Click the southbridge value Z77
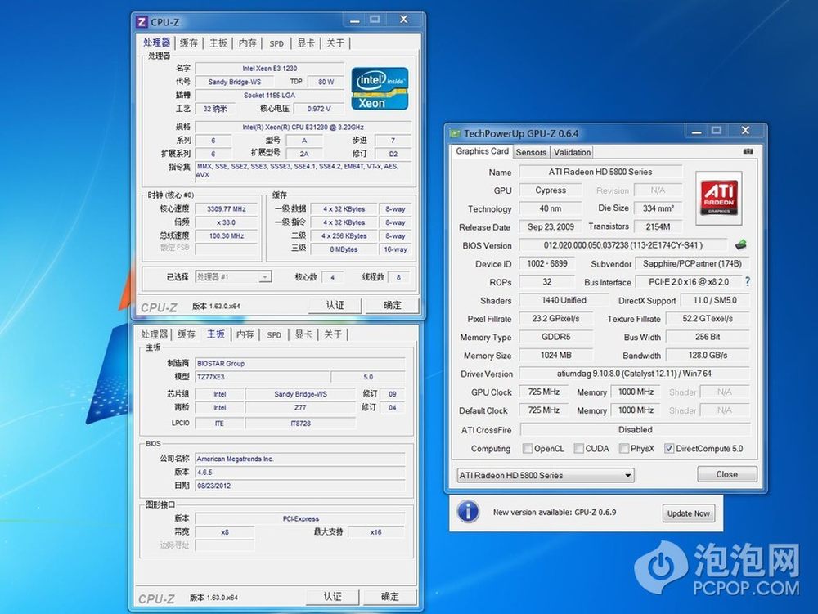818x614 pixels. [x=300, y=408]
